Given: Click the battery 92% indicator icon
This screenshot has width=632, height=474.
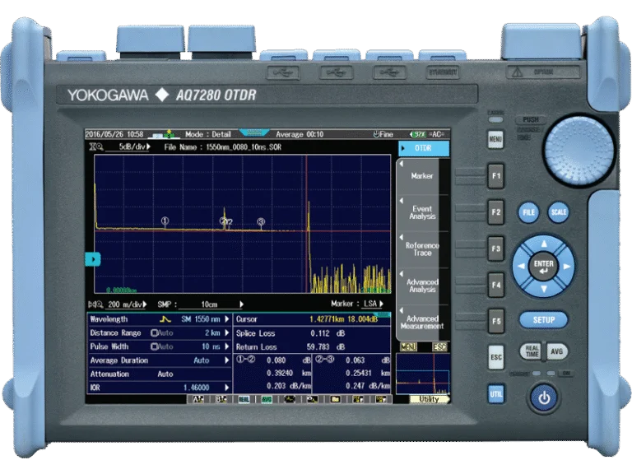Looking at the screenshot, I should [x=418, y=134].
